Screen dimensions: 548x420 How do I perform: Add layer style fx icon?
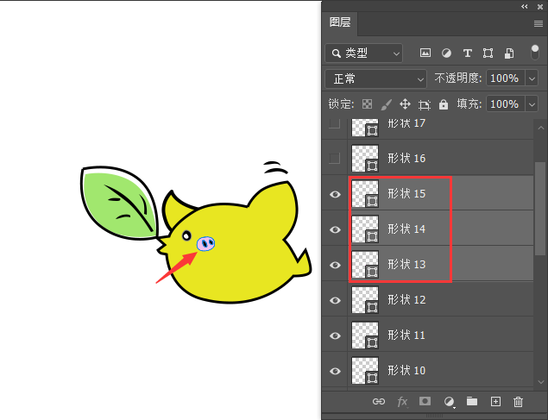(x=402, y=402)
